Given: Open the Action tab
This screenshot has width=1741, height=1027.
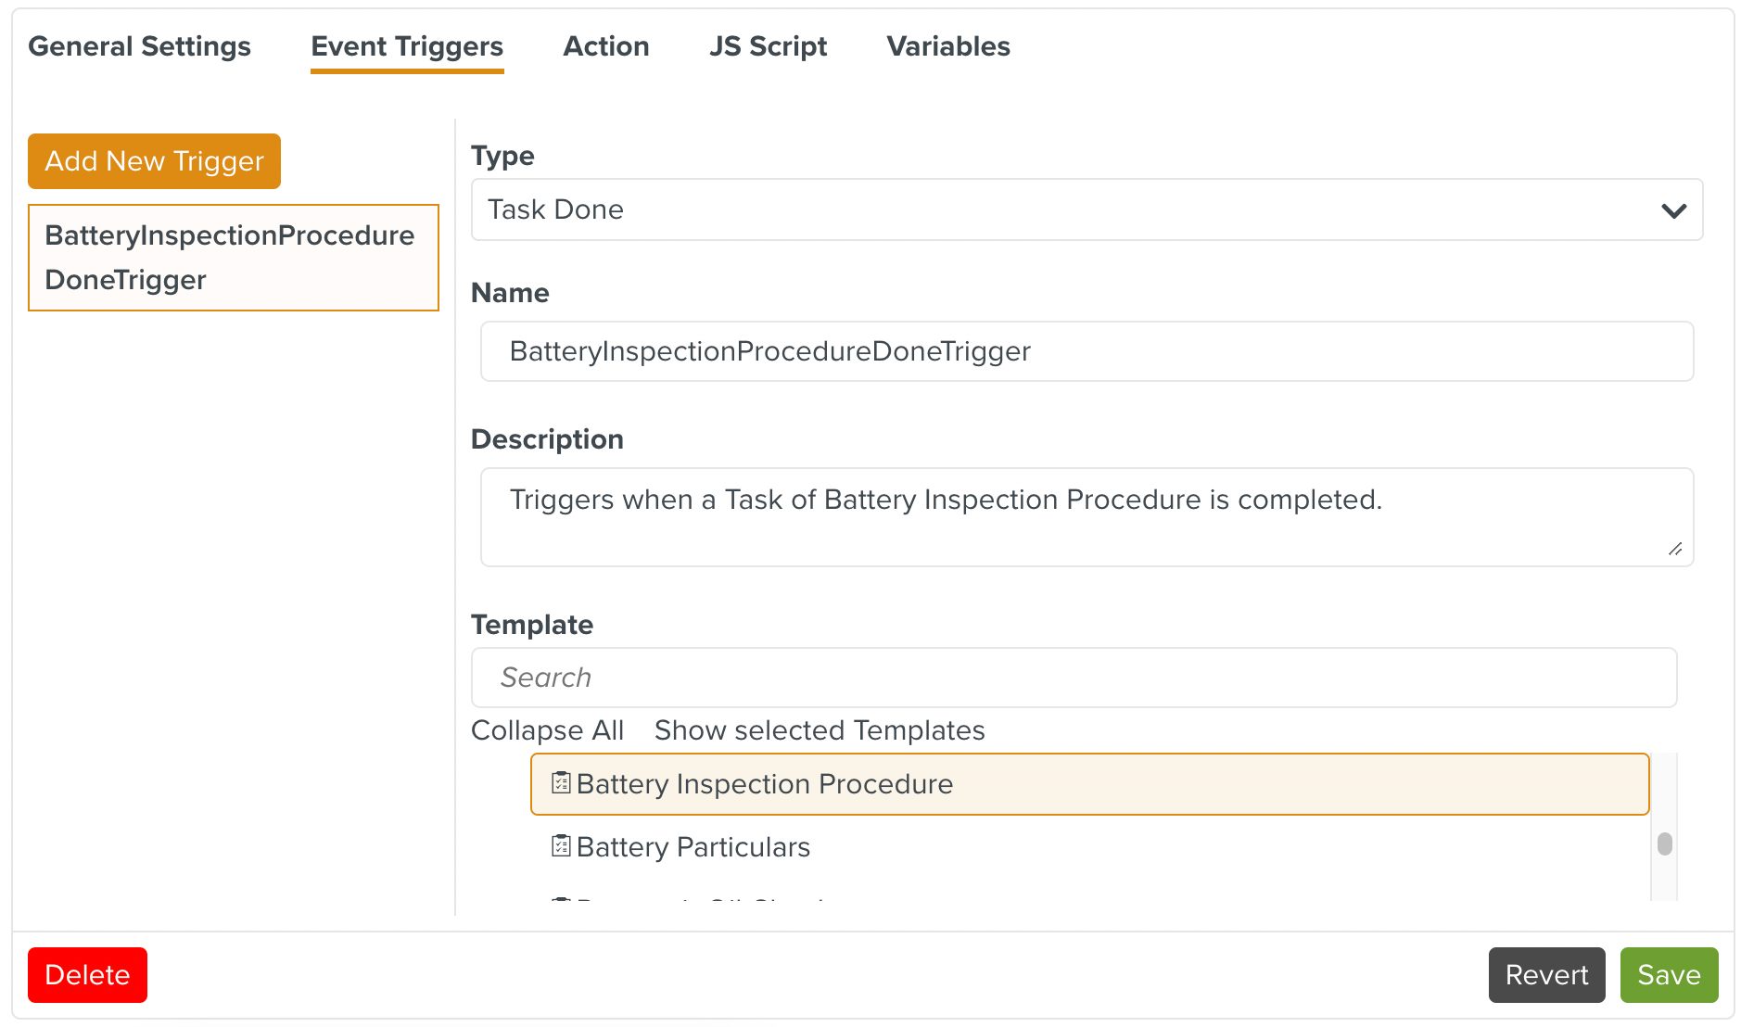Looking at the screenshot, I should (x=606, y=45).
